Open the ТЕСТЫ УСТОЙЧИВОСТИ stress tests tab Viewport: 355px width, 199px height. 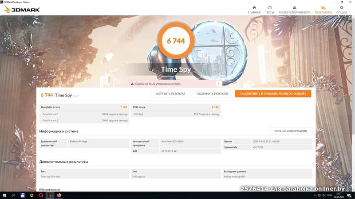tap(294, 10)
